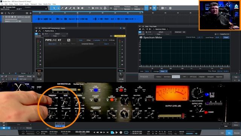Open the Quantize dropdown
Screen dimensions: 241x136
pyautogui.click(x=118, y=9)
